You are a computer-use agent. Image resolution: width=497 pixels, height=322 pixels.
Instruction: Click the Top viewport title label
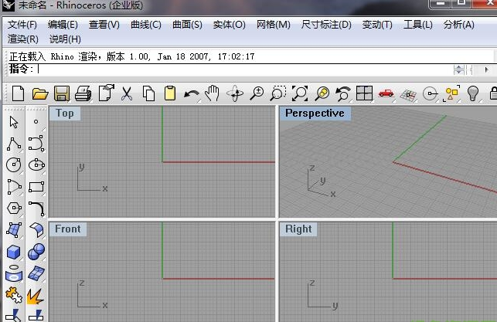[x=65, y=114]
